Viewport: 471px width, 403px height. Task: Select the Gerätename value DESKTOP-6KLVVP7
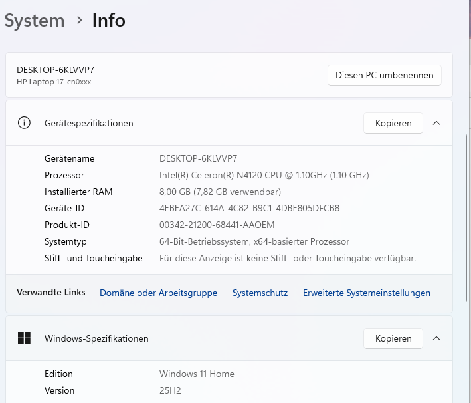click(198, 158)
